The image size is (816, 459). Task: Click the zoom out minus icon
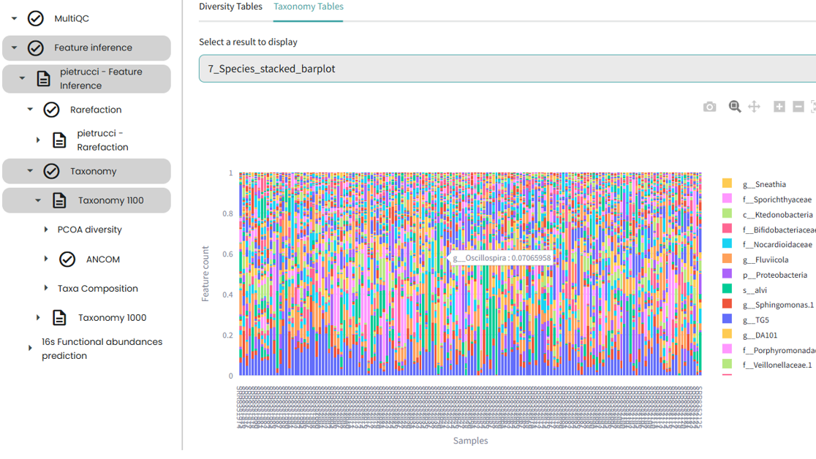798,107
